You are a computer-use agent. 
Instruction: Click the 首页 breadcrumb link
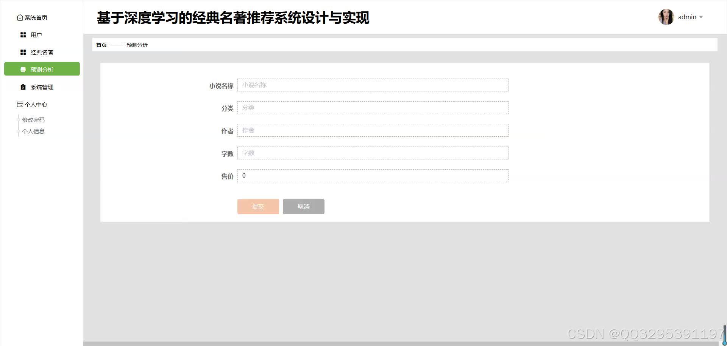pos(101,45)
